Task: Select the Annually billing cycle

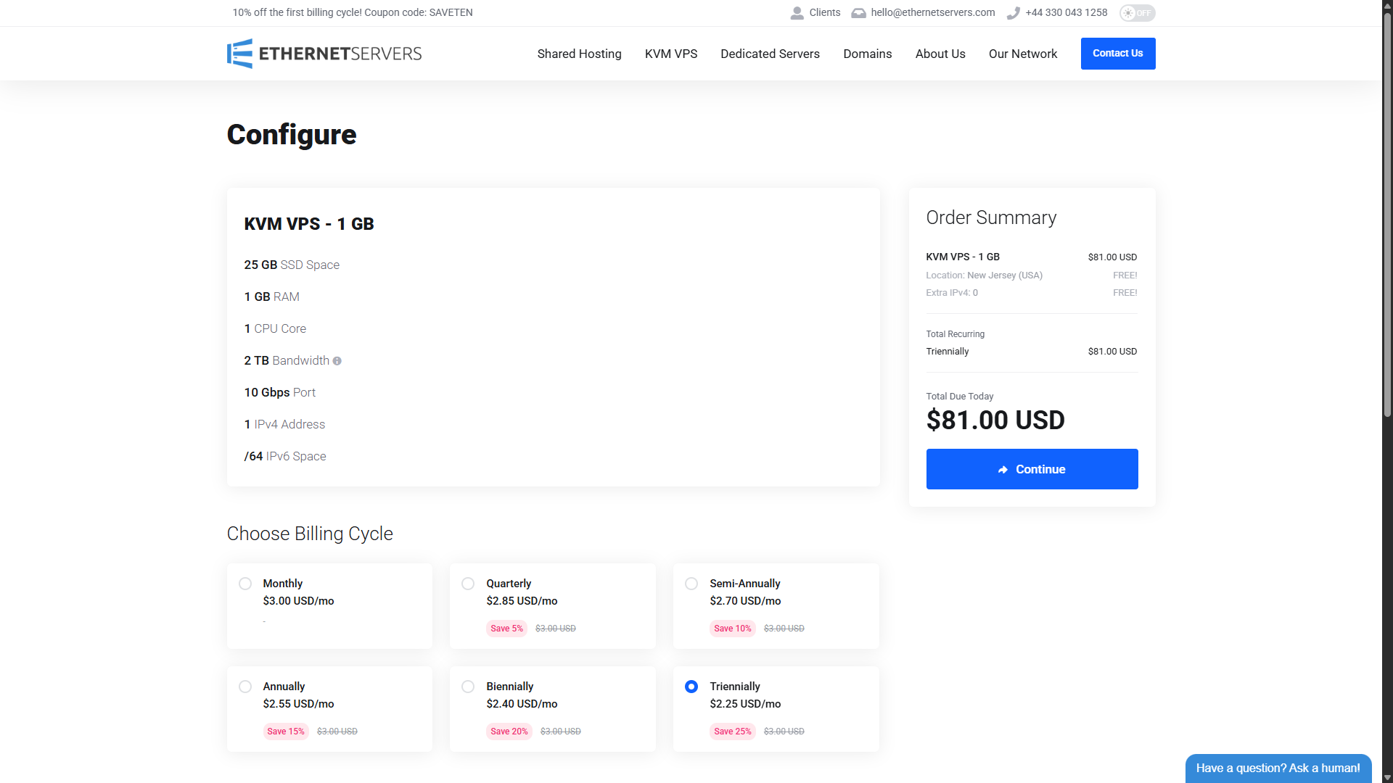Action: (245, 687)
